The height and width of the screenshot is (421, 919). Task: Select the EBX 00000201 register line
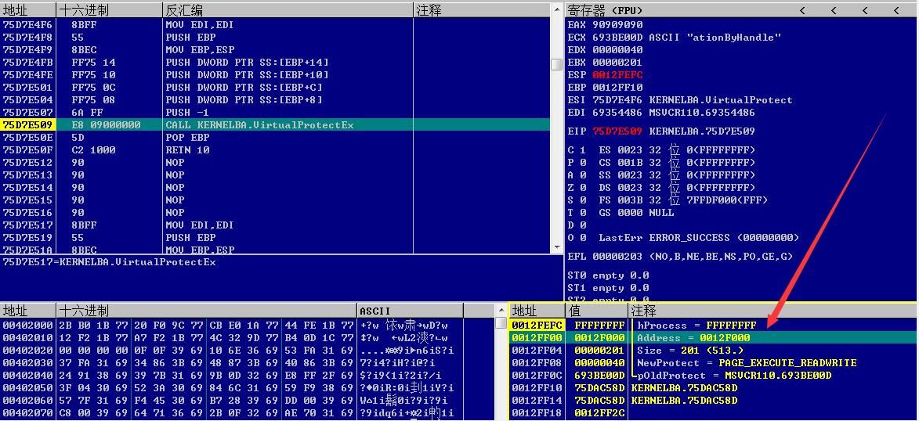pos(606,62)
